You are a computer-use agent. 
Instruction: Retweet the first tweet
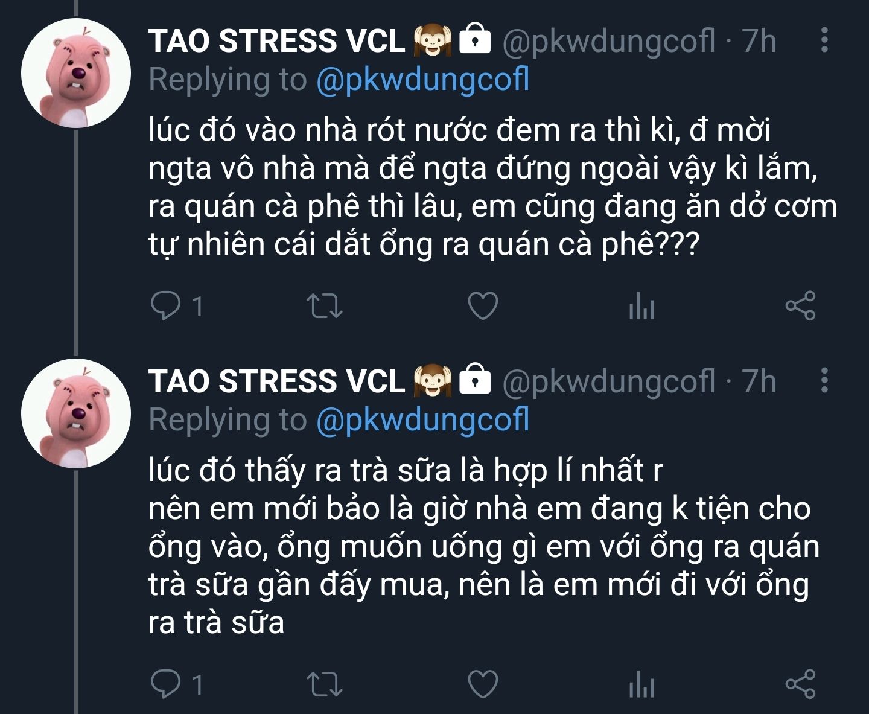coord(325,306)
